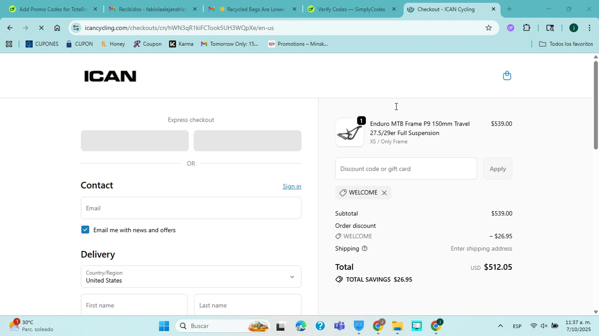599x336 pixels.
Task: Open the browser home page
Action: click(x=57, y=28)
